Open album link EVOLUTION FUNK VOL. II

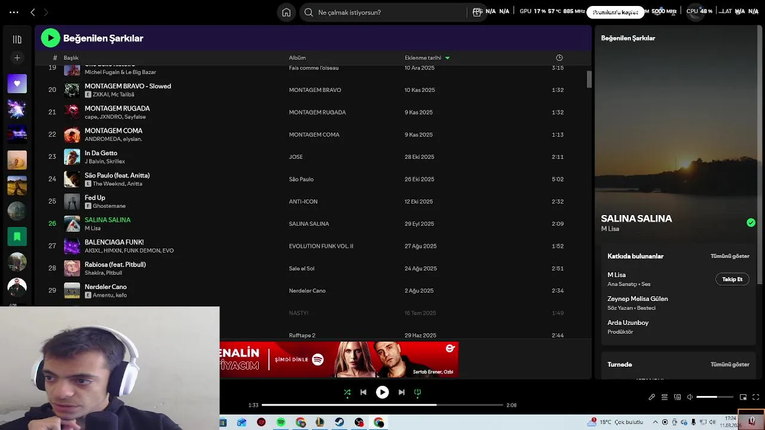321,246
